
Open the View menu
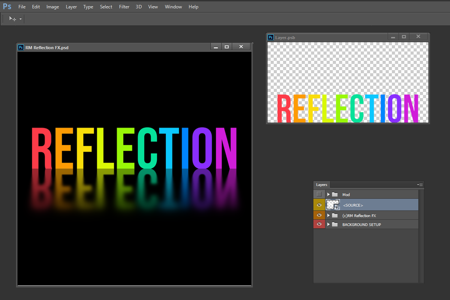pos(153,7)
